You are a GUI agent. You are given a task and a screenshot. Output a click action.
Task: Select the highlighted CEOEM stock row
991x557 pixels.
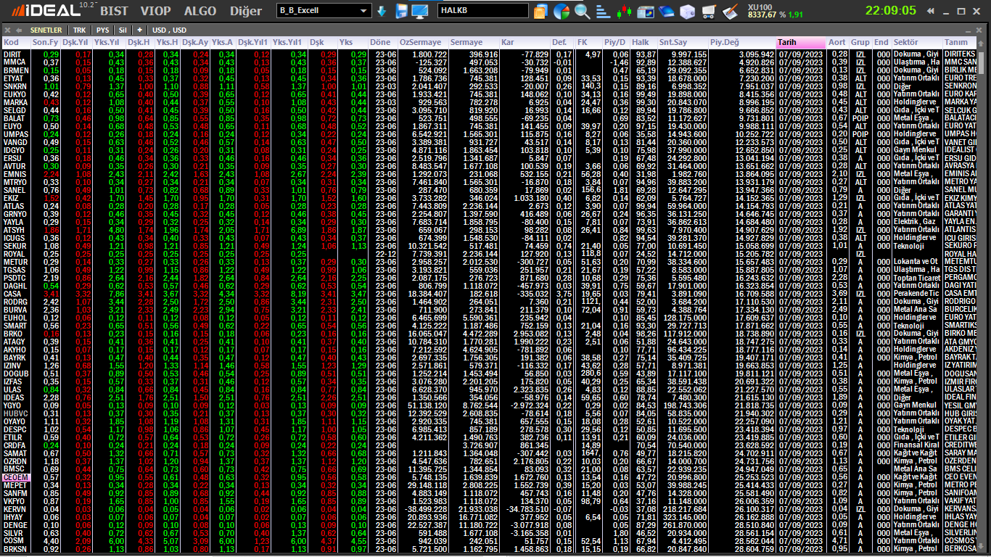490,477
